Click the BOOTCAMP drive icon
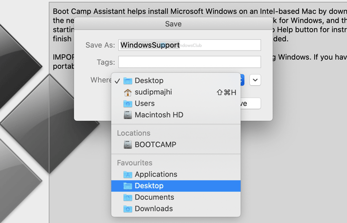The width and height of the screenshot is (347, 223). [128, 145]
